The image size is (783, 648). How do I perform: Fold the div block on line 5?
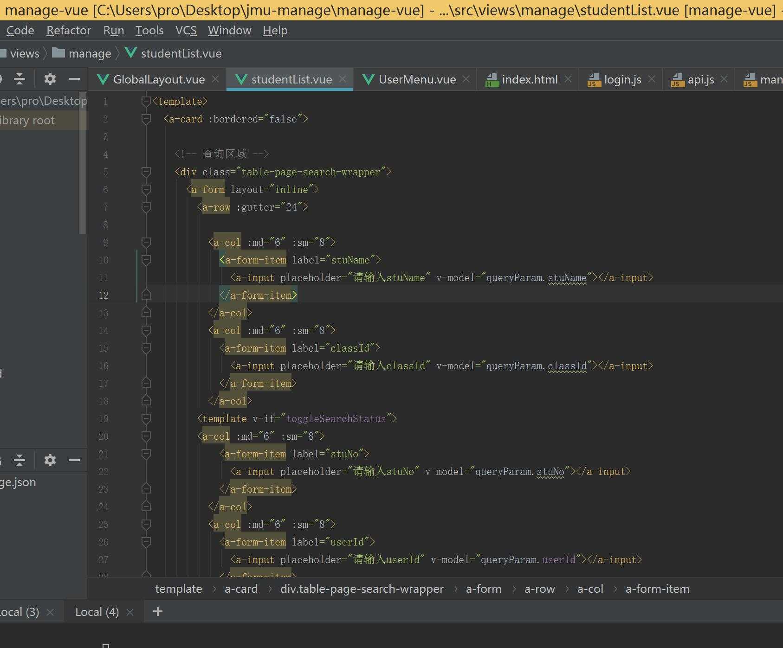tap(146, 172)
